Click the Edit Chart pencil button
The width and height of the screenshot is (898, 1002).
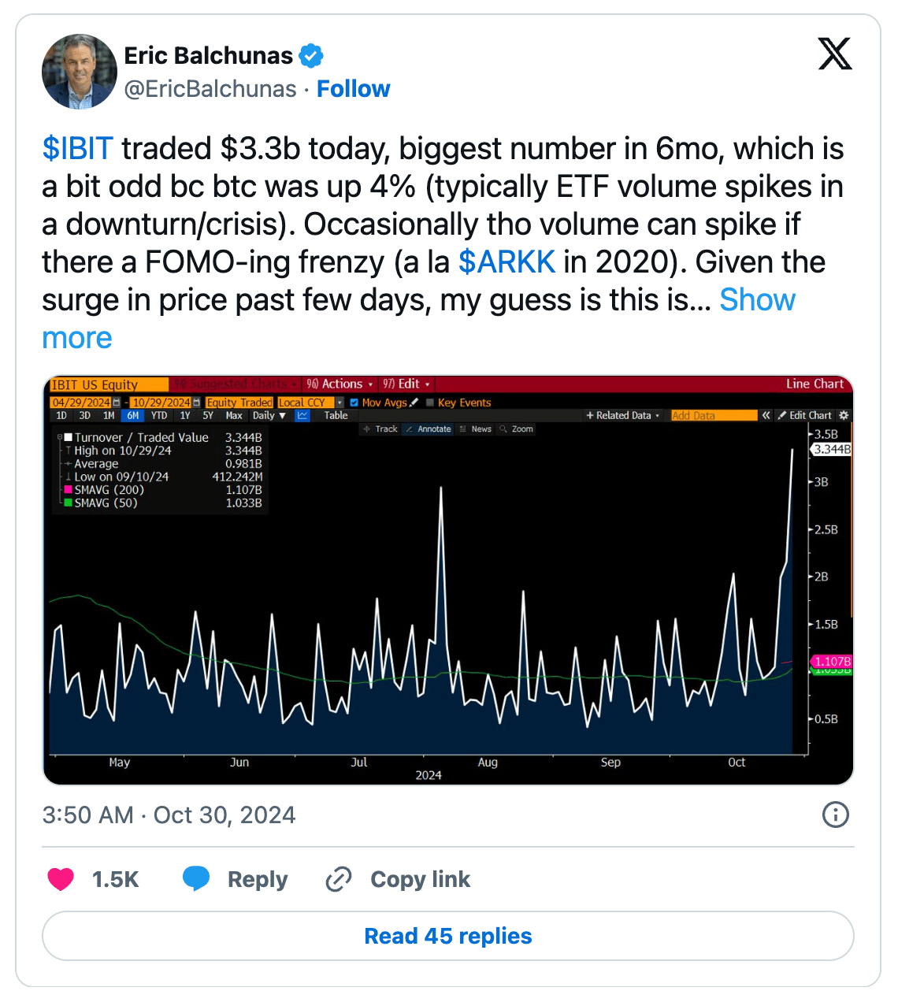click(x=805, y=415)
